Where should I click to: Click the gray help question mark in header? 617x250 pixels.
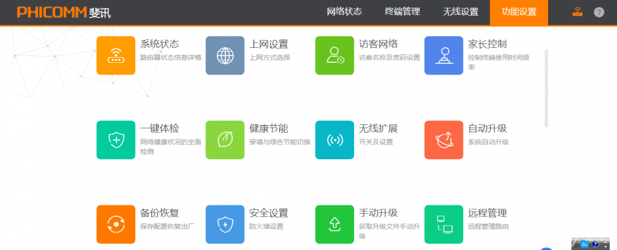point(599,12)
